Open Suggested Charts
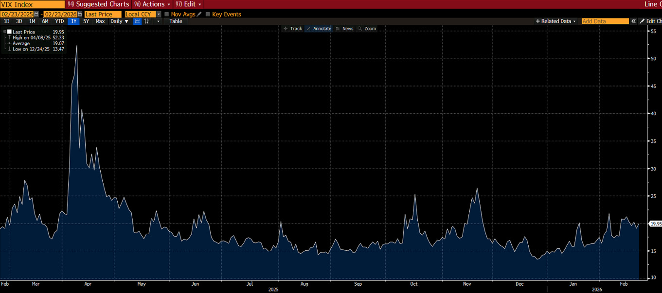 pyautogui.click(x=98, y=4)
